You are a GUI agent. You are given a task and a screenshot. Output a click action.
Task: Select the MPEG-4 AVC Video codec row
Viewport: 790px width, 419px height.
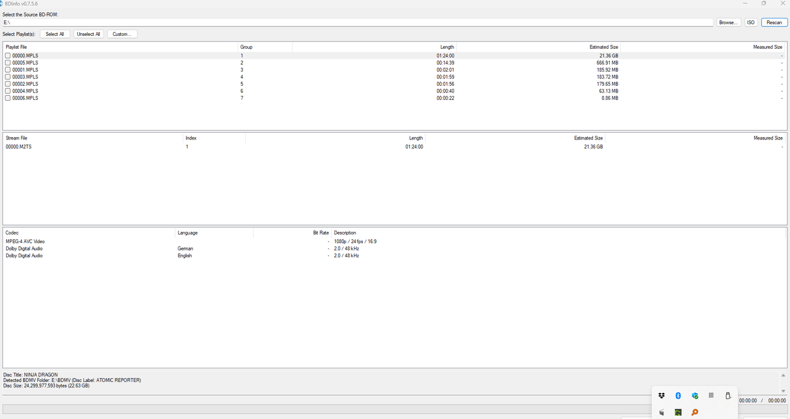point(394,241)
